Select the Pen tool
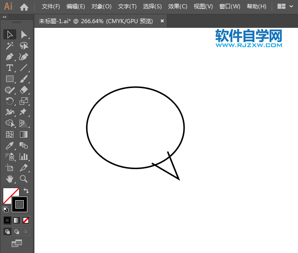This screenshot has height=253, width=298. (10, 57)
